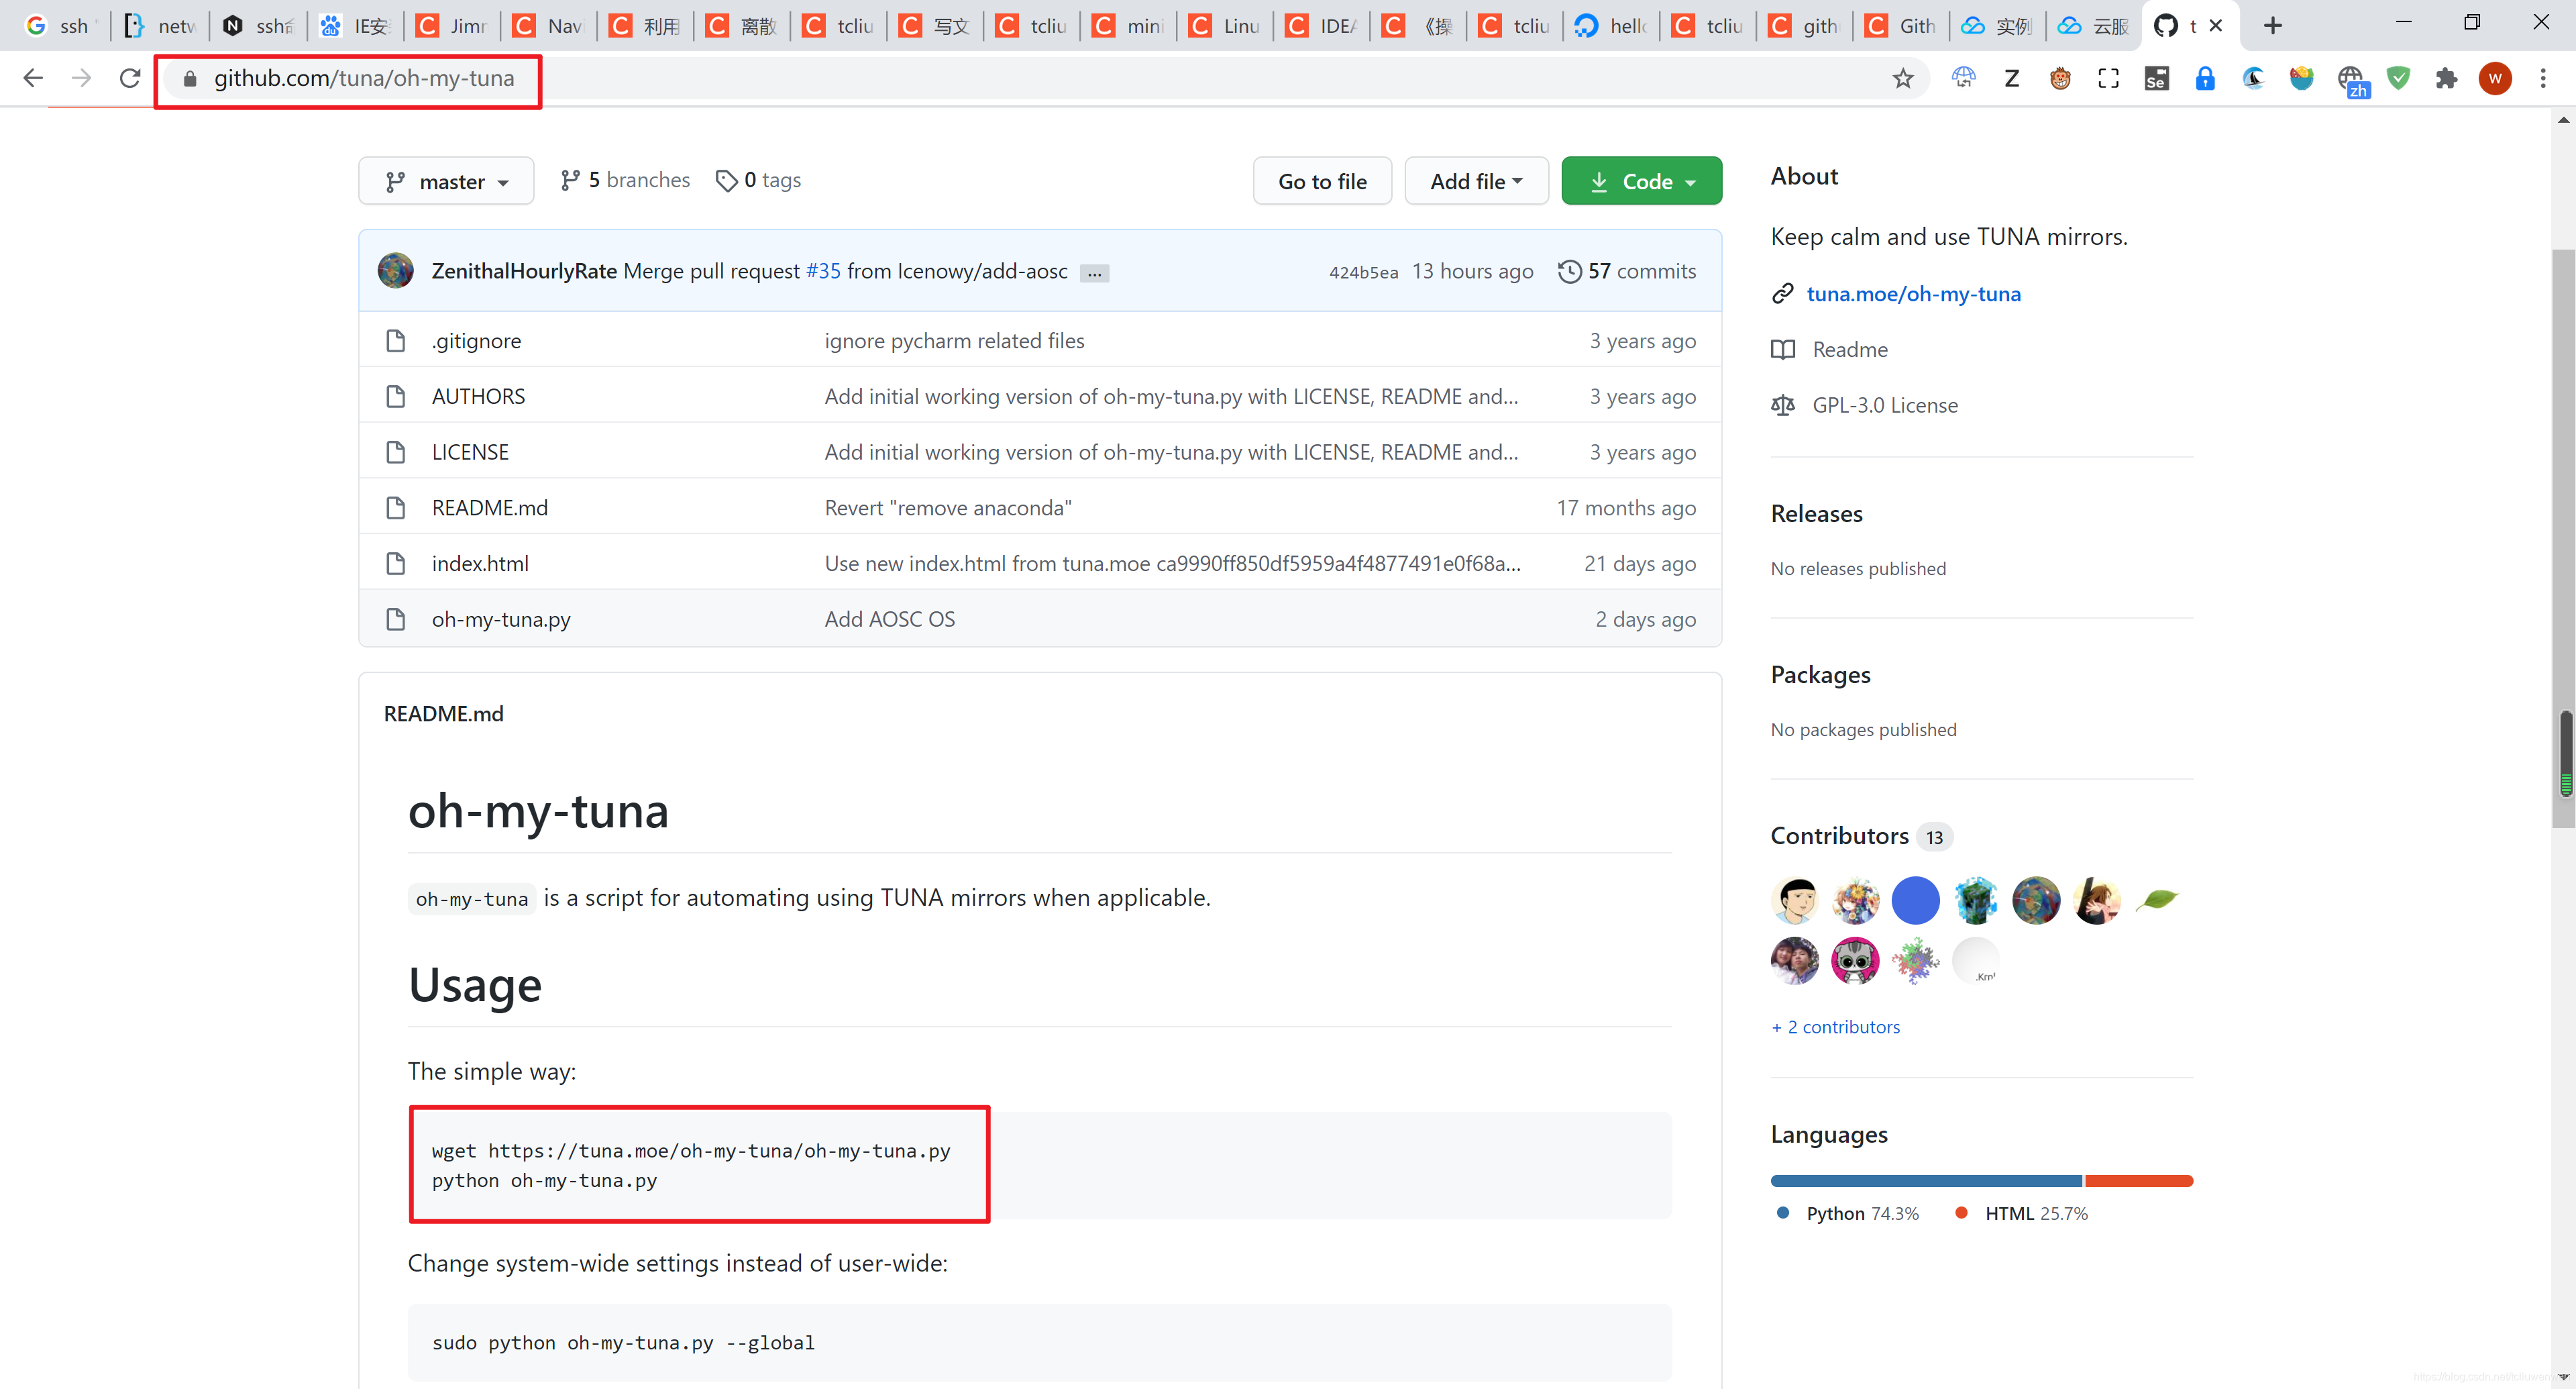Open the master branch dropdown
Image resolution: width=2576 pixels, height=1389 pixels.
(446, 181)
